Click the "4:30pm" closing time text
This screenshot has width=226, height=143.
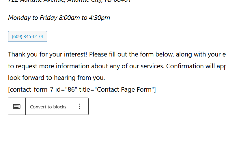(100, 18)
